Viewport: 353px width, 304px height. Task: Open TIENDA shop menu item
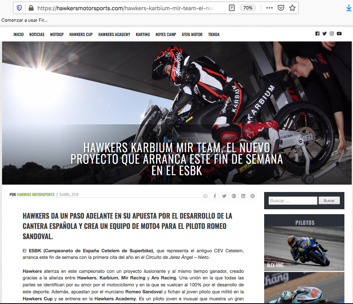[214, 34]
